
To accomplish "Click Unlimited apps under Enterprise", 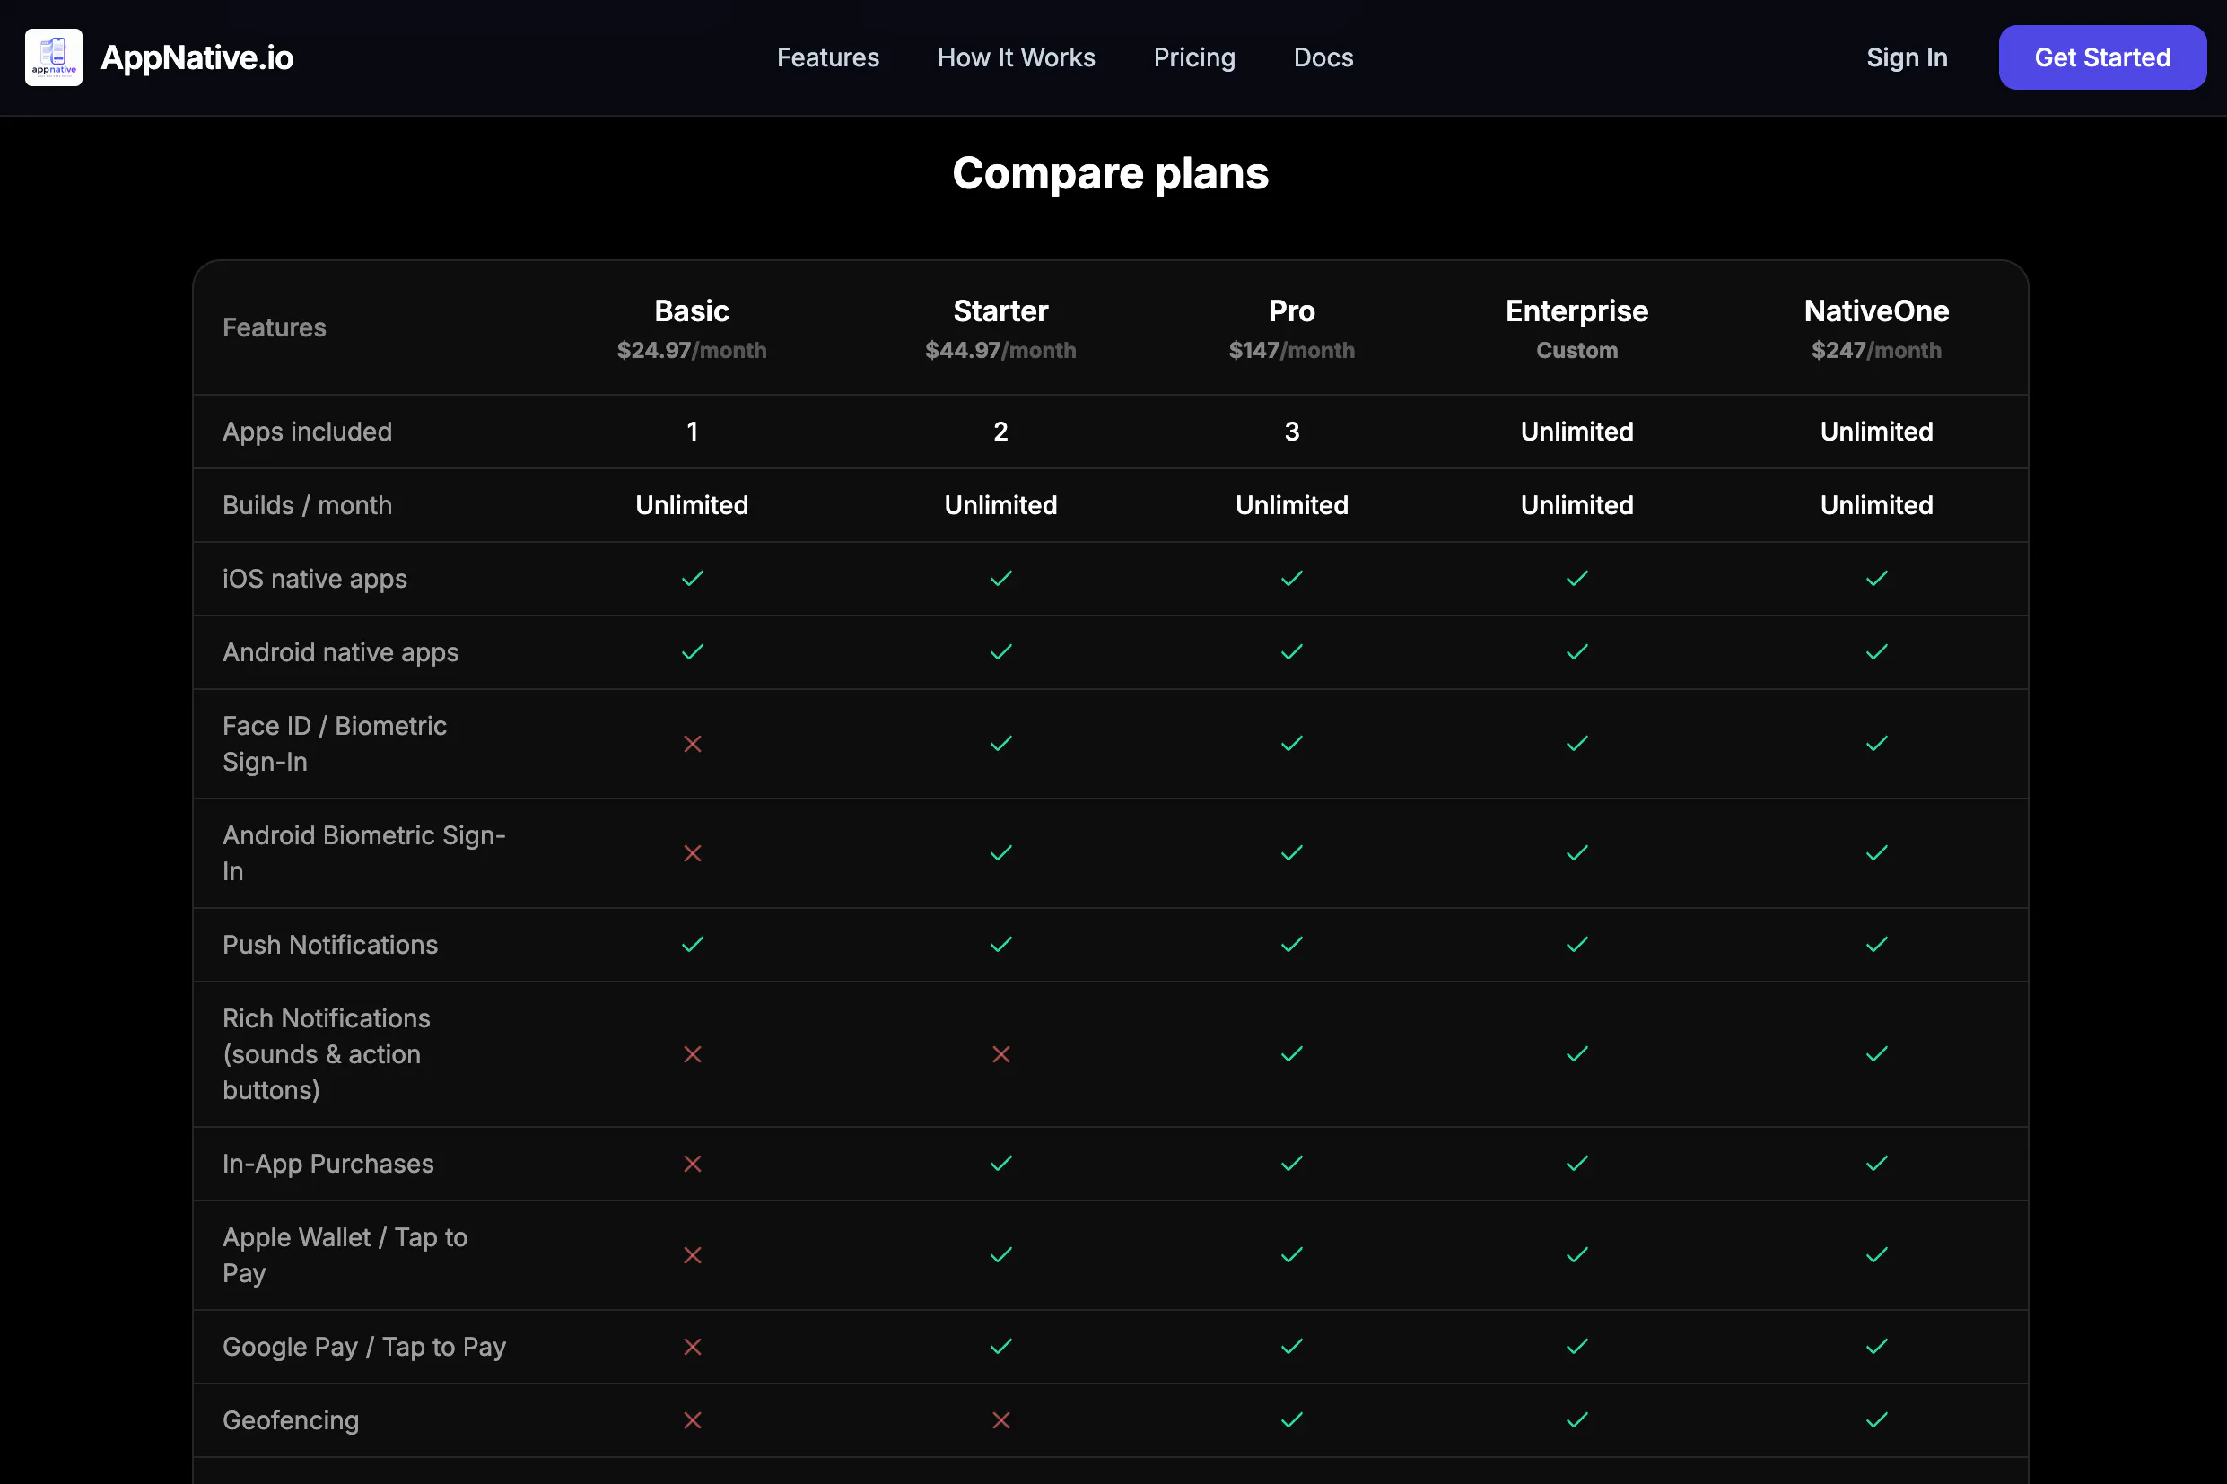I will click(1576, 432).
